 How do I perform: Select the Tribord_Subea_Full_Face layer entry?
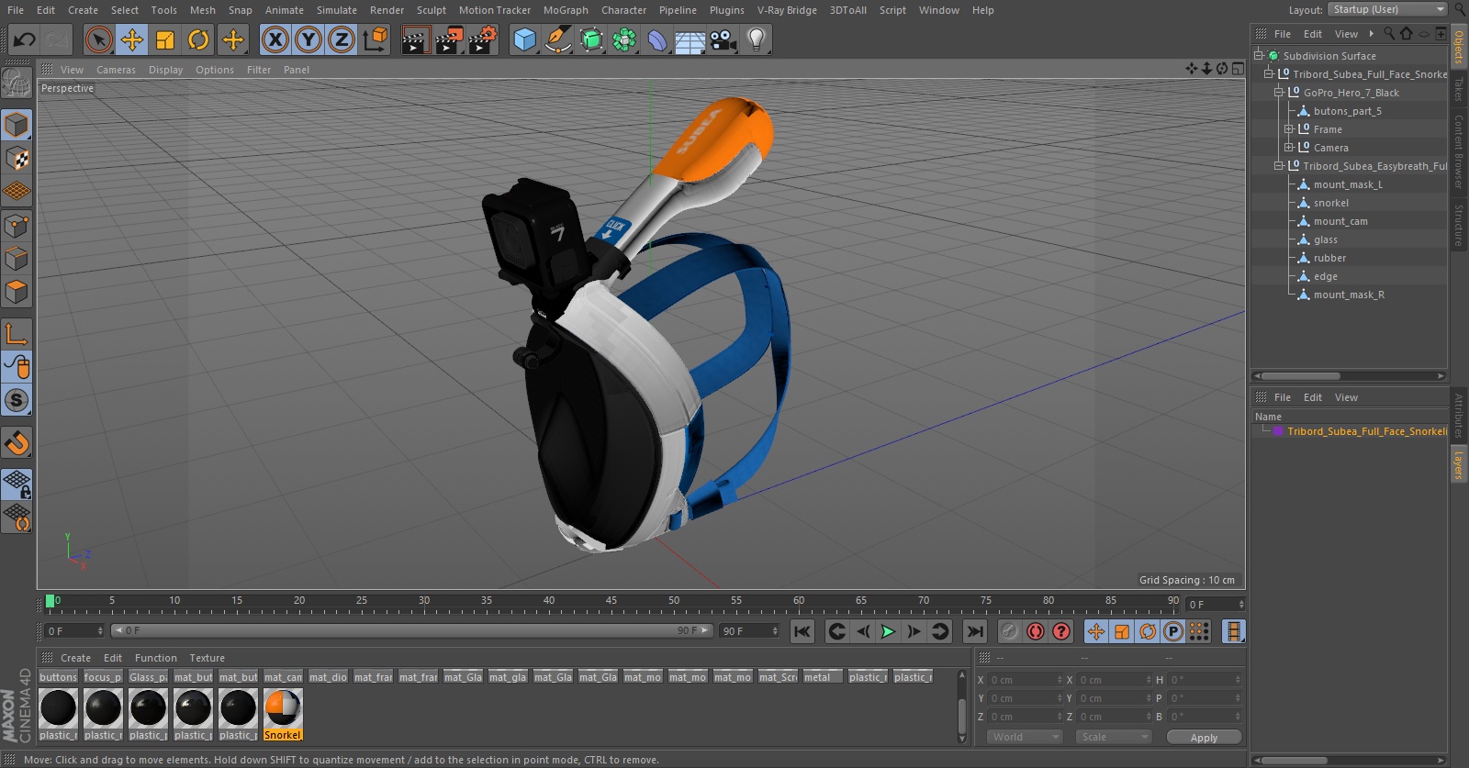tap(1367, 431)
